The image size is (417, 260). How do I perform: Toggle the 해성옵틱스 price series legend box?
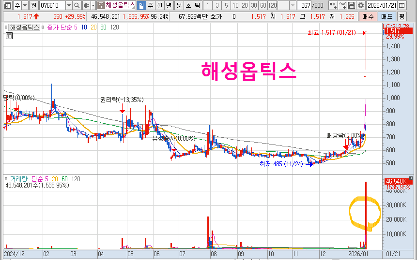pyautogui.click(x=6, y=28)
